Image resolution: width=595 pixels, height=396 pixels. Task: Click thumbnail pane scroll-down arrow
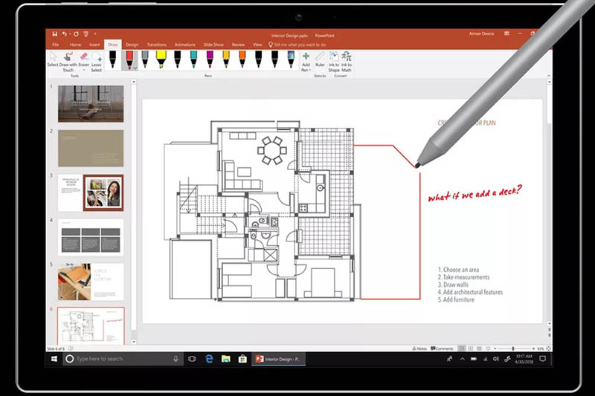134,342
